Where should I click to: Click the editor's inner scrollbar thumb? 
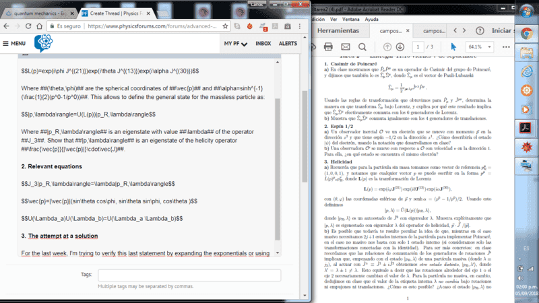tap(278, 170)
